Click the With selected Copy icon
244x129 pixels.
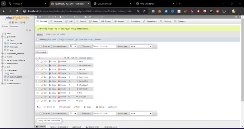(85, 107)
